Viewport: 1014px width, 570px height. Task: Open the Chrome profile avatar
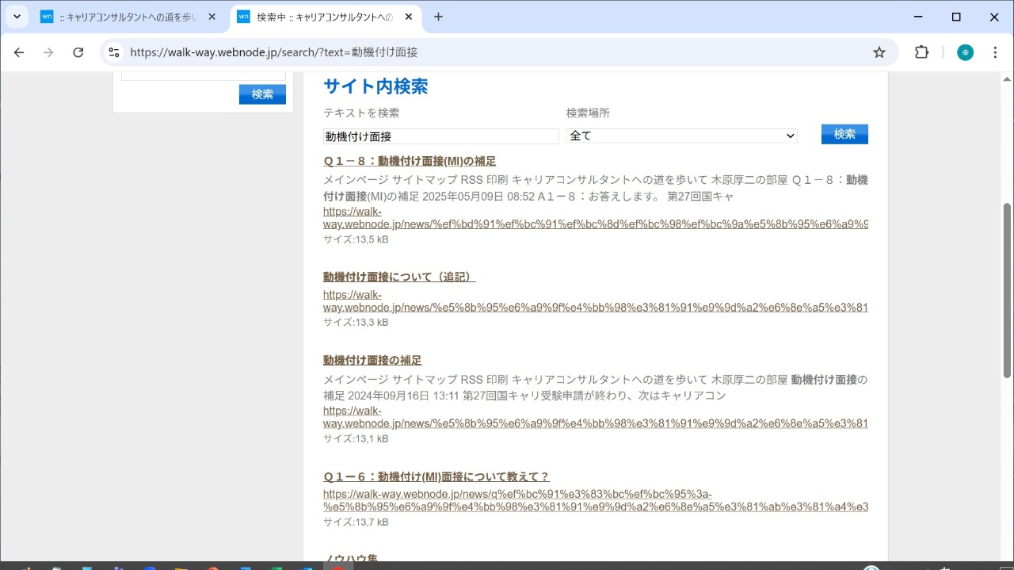965,52
